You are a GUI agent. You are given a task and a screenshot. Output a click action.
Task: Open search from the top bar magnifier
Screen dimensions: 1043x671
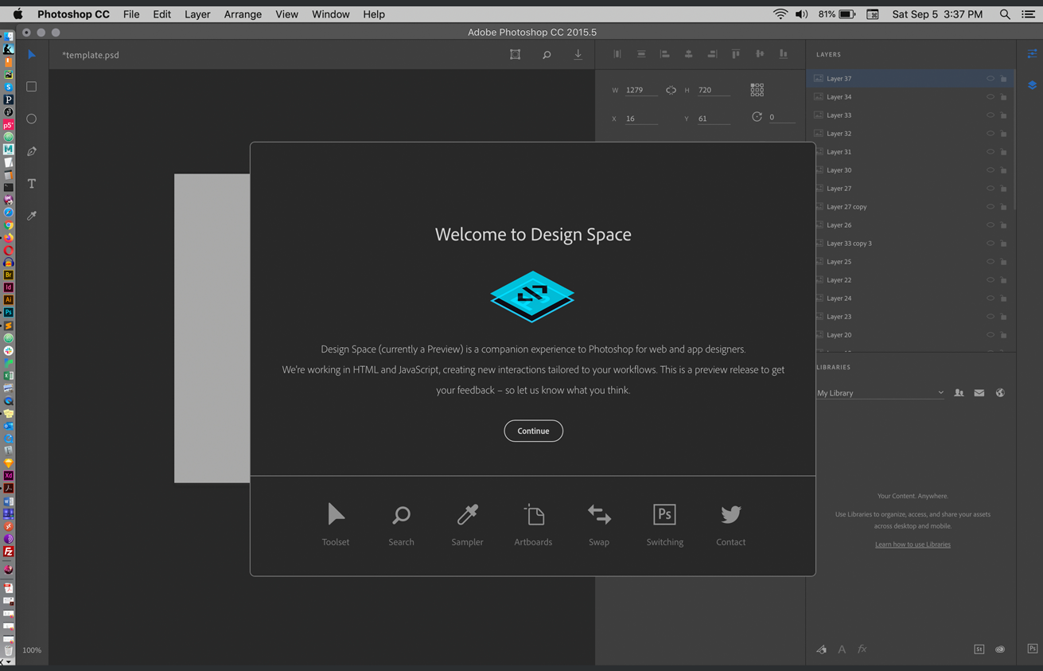pos(547,55)
